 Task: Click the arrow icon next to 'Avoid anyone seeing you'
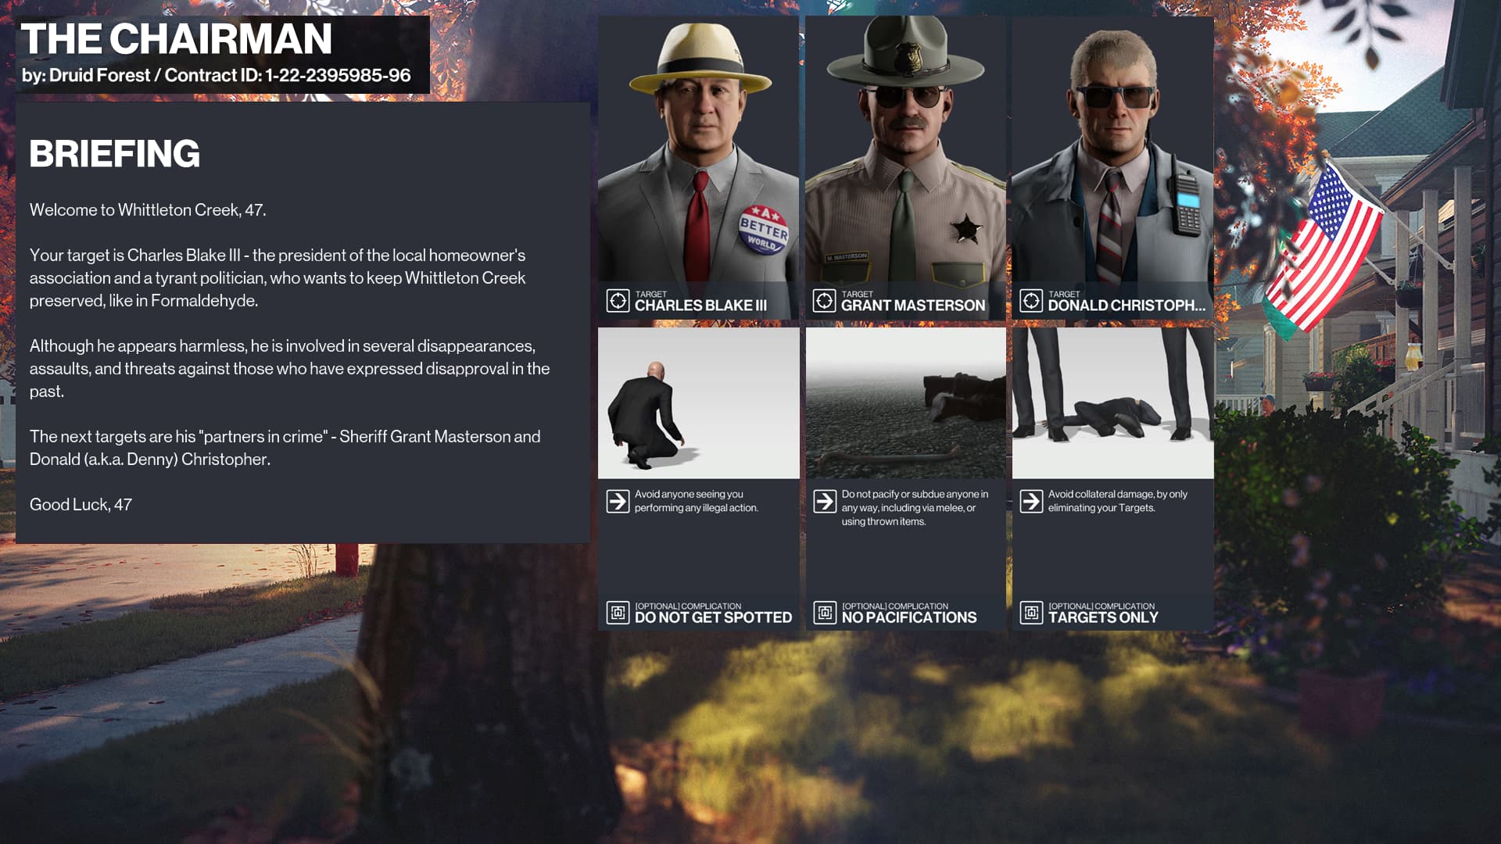[x=618, y=501]
